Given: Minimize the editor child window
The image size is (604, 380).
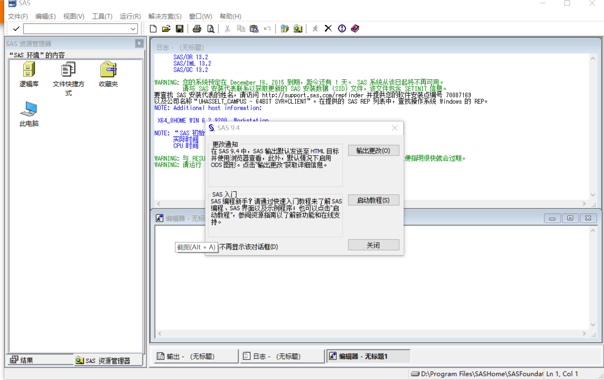Looking at the screenshot, I should click(552, 218).
